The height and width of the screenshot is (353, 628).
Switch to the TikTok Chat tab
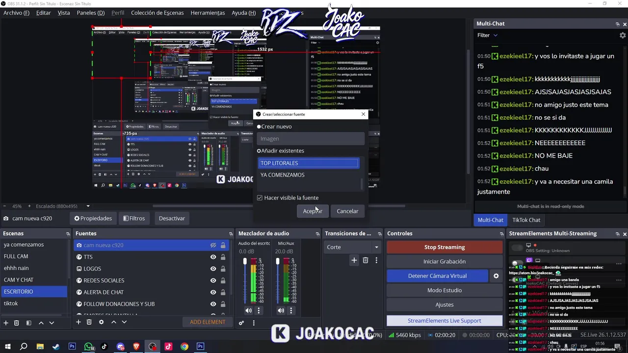click(x=526, y=220)
